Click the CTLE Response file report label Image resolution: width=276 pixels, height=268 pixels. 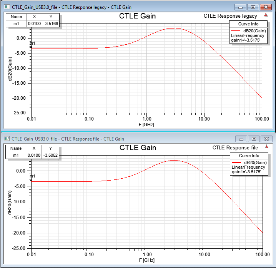tap(235, 148)
